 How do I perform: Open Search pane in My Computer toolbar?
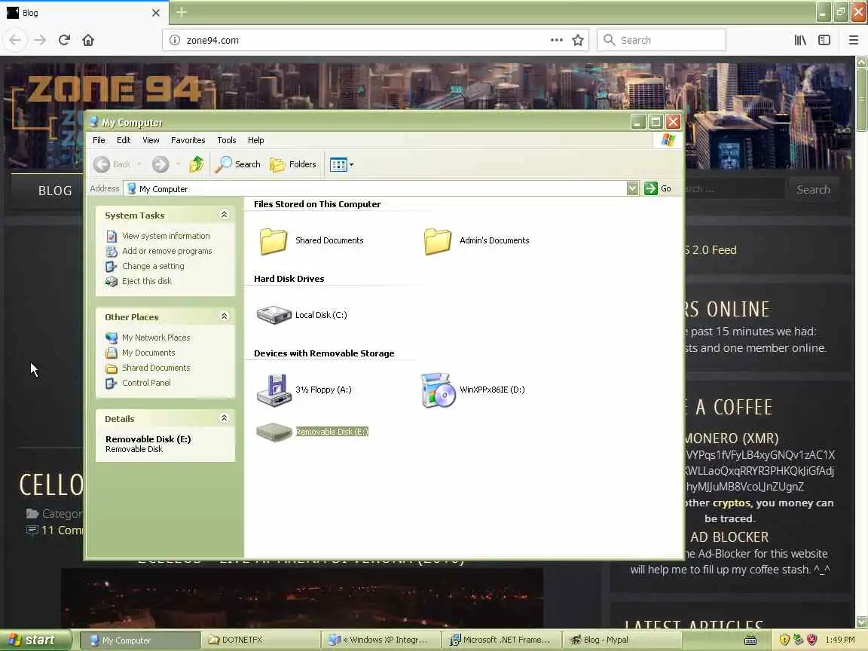coord(238,164)
